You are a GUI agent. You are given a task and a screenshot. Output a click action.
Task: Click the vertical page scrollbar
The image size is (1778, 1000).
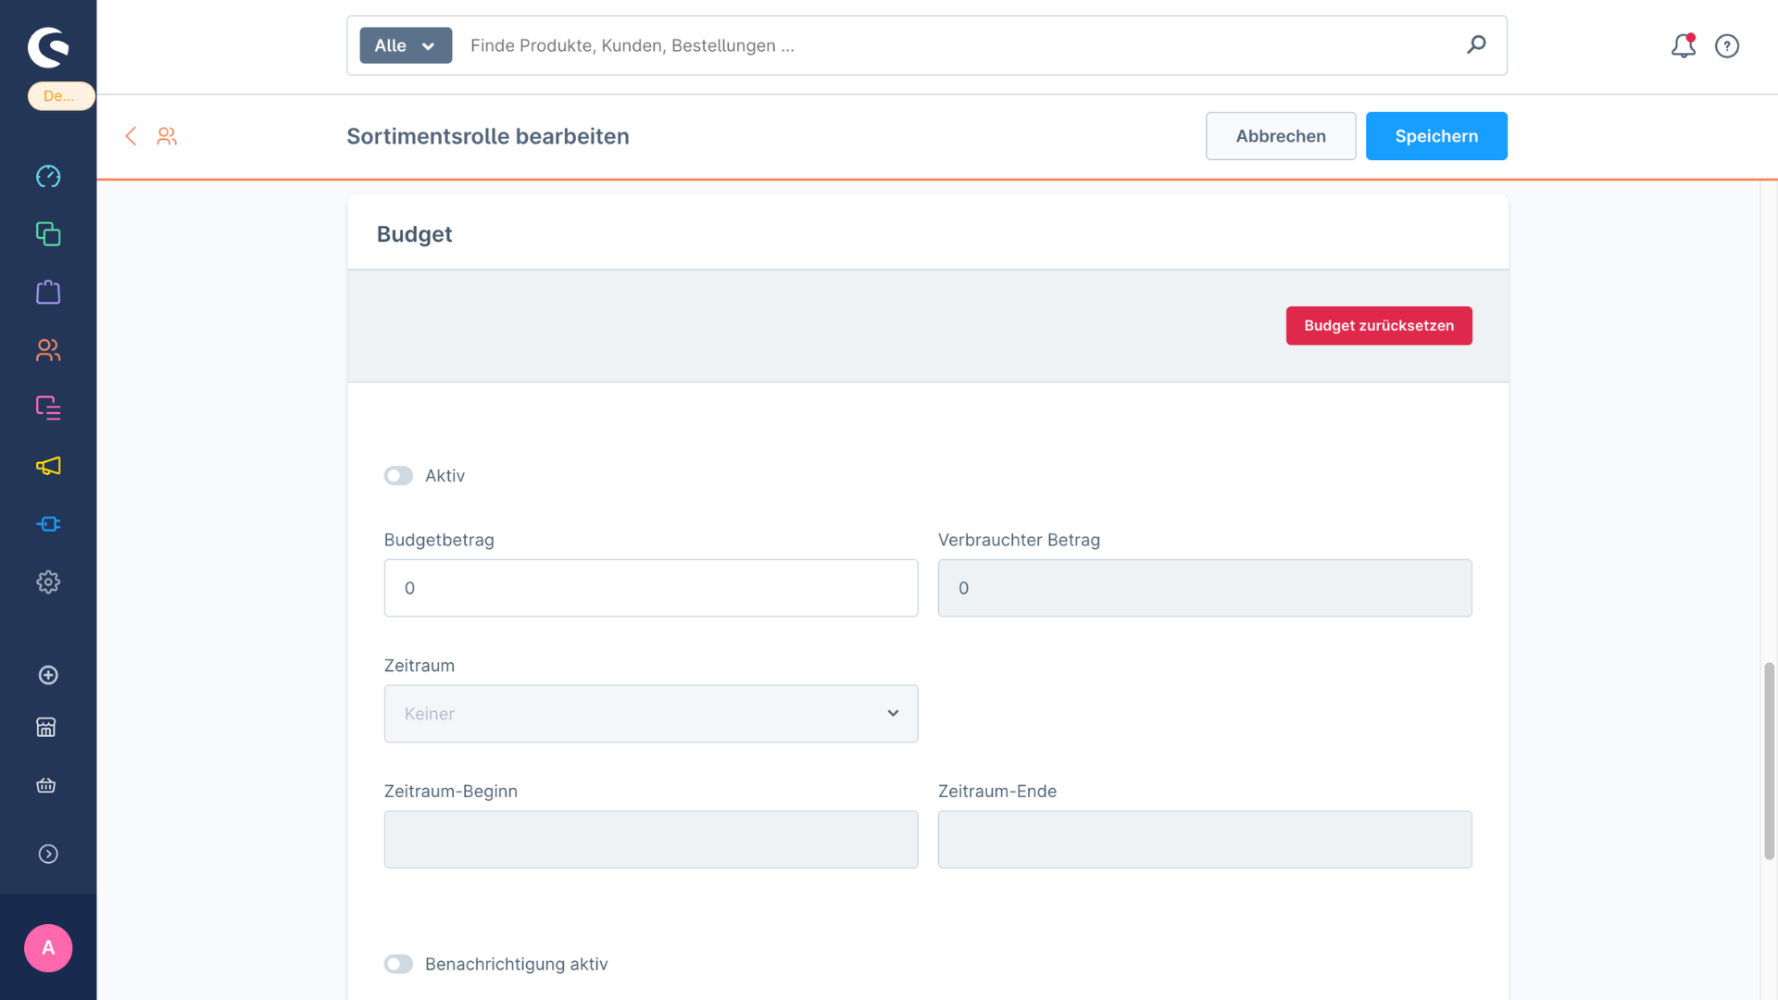pyautogui.click(x=1769, y=759)
